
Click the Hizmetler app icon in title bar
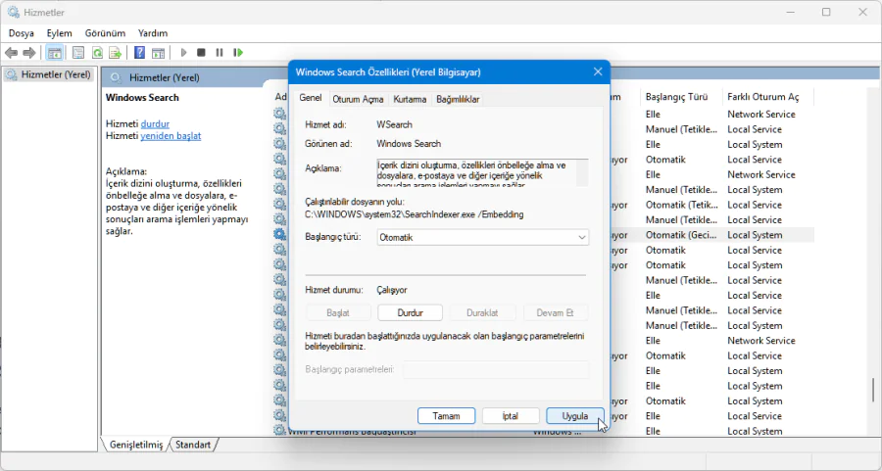[14, 12]
